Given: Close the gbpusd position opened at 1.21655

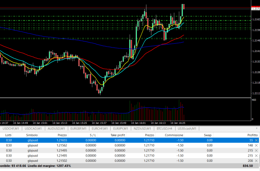Looking at the screenshot, I should point(256,140).
